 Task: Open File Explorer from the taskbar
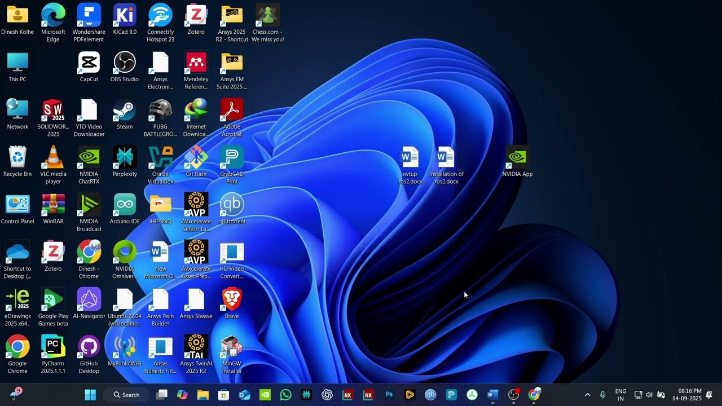click(x=203, y=395)
